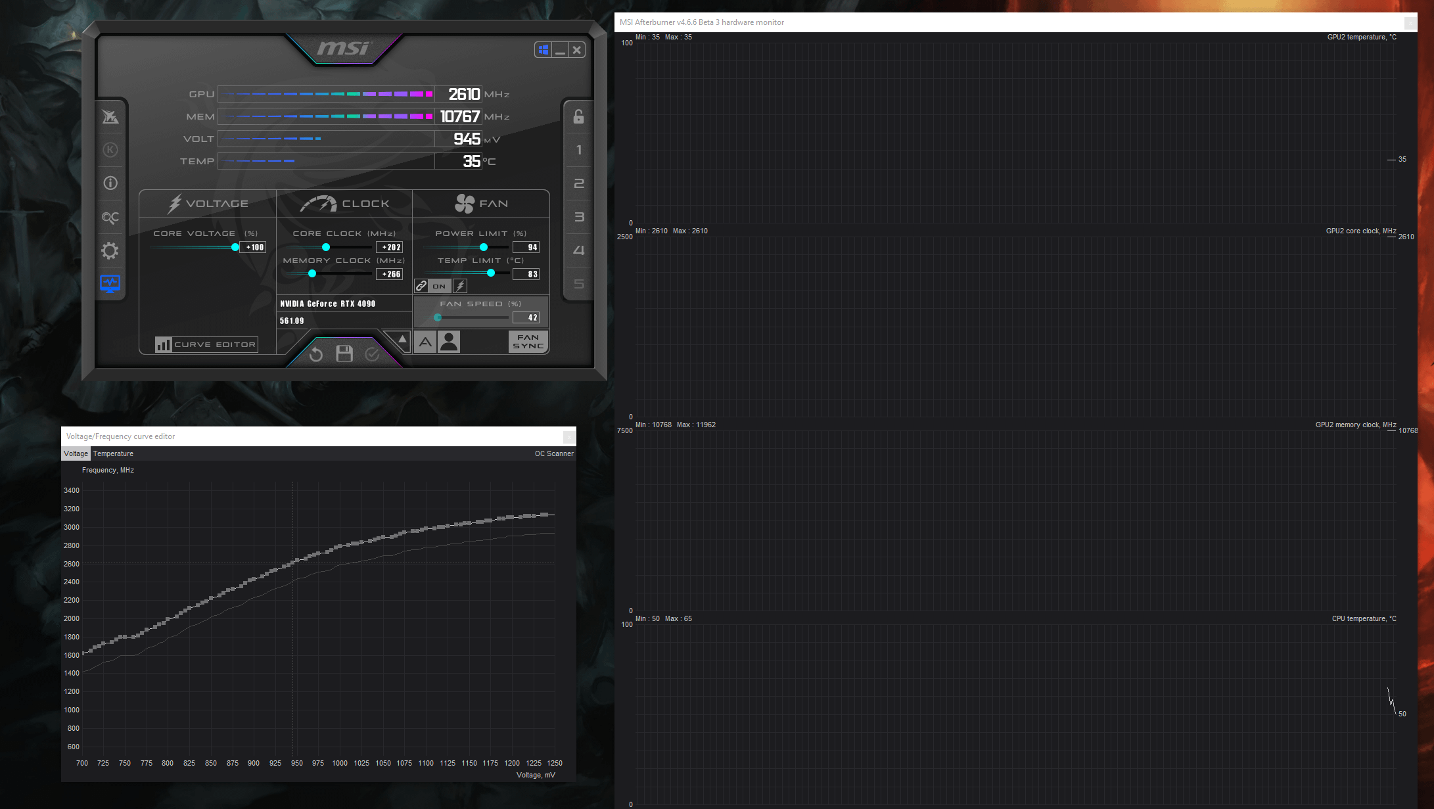Click the Core Voltage slider handle
The height and width of the screenshot is (809, 1434).
pyautogui.click(x=235, y=247)
